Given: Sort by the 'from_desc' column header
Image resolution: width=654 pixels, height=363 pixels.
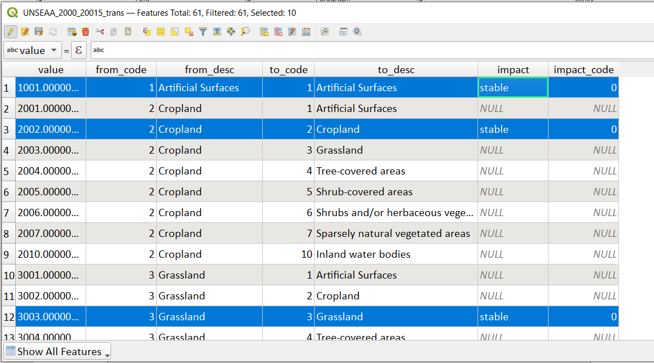Looking at the screenshot, I should click(209, 70).
